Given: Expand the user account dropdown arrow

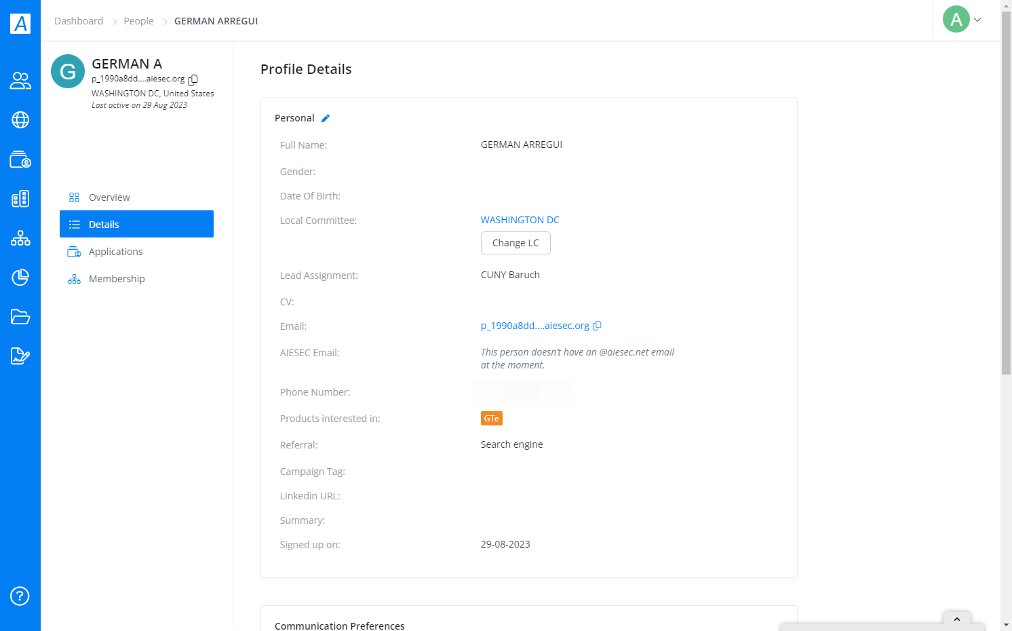Looking at the screenshot, I should (x=977, y=20).
